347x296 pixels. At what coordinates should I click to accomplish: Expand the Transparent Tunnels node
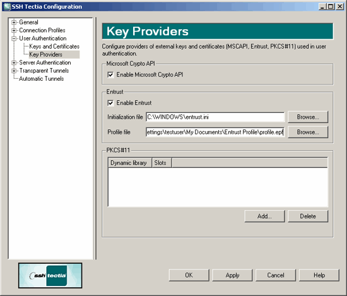point(14,71)
